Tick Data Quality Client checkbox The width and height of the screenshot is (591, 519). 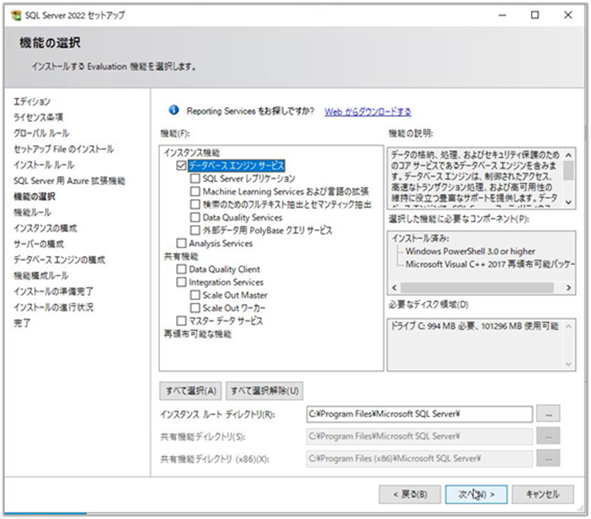click(x=181, y=269)
